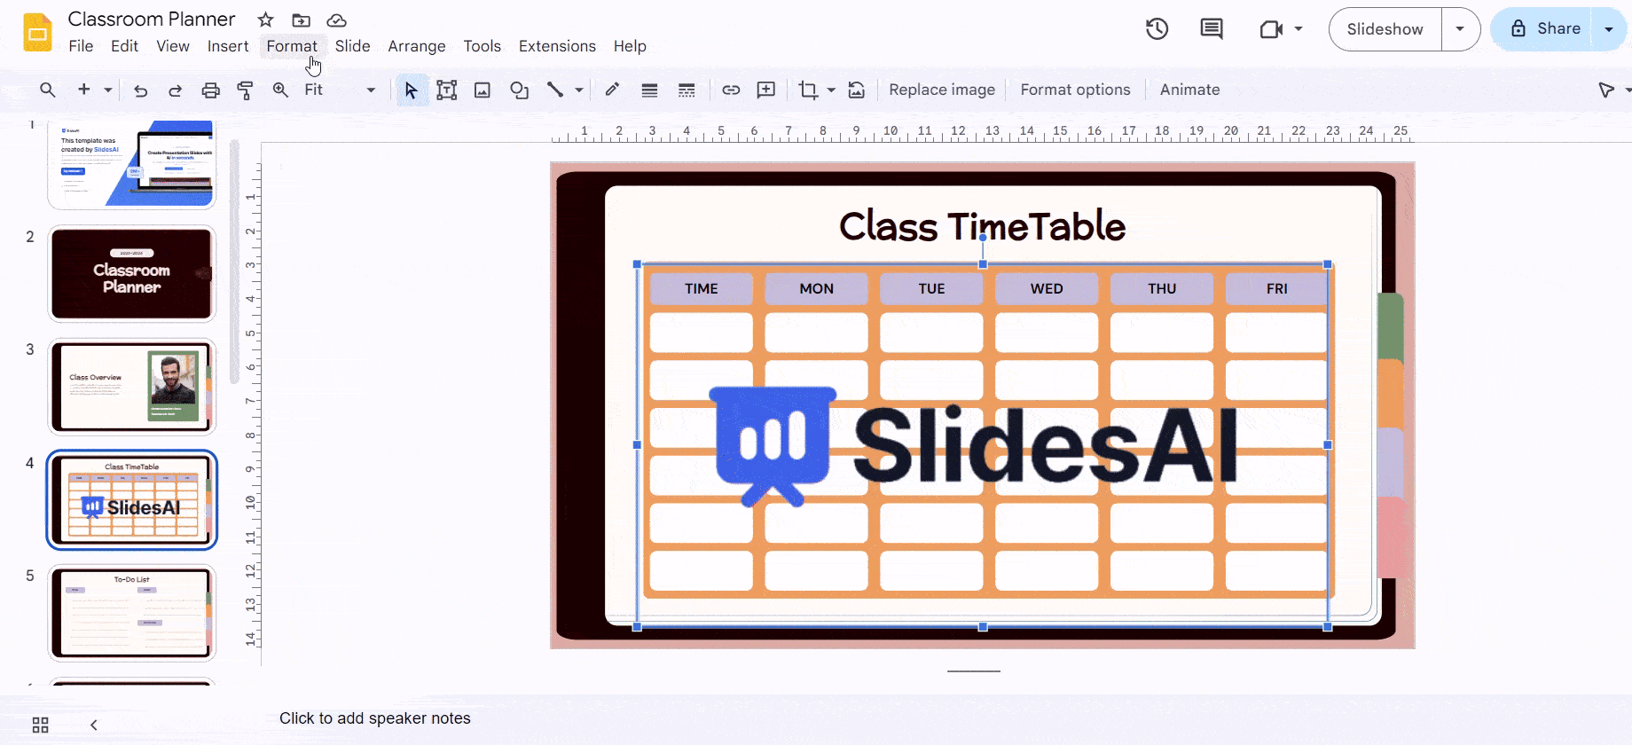The width and height of the screenshot is (1632, 745).
Task: Open the Slideshow options dropdown arrow
Action: pyautogui.click(x=1460, y=29)
